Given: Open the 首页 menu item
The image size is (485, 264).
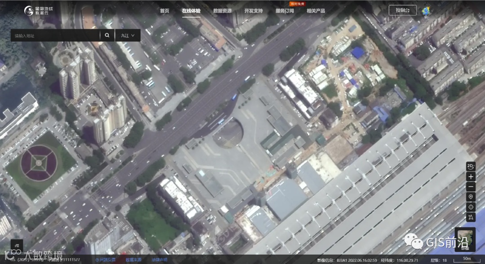Looking at the screenshot, I should click(164, 11).
